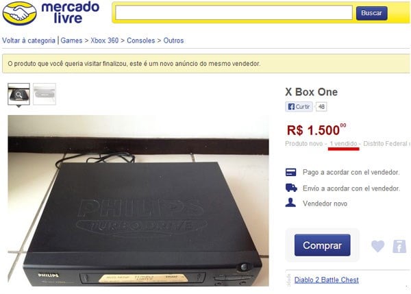Viewport: 411px width, 294px height.
Task: Select the second product thumbnail
Action: 45,94
